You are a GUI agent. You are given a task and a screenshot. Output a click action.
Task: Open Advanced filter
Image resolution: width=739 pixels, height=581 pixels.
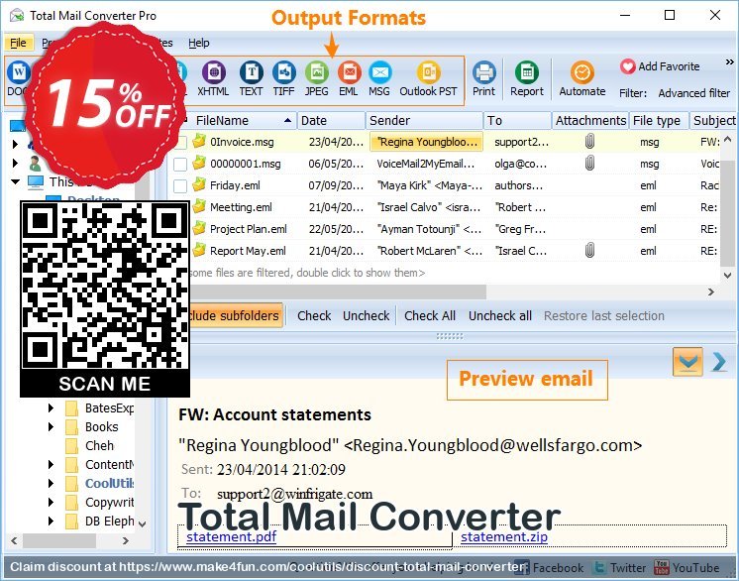click(x=693, y=93)
